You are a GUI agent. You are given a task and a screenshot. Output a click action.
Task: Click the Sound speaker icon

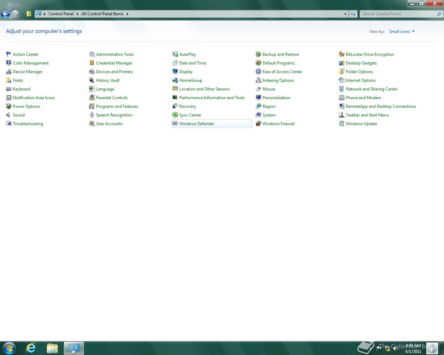click(x=9, y=115)
